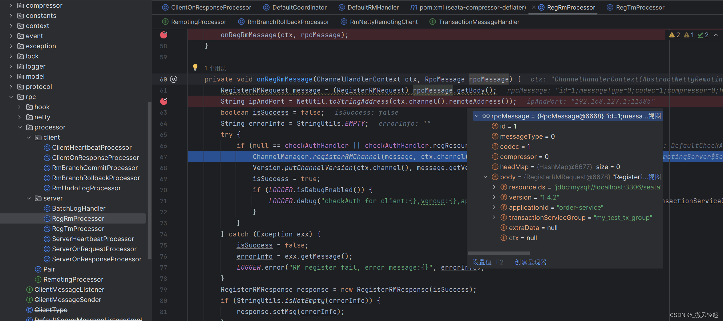Collapse the body field in debugger popup
723x321 pixels.
(x=485, y=177)
